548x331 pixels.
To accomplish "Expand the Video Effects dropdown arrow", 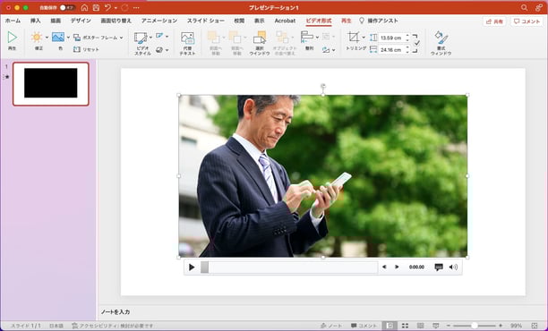I will pyautogui.click(x=167, y=50).
